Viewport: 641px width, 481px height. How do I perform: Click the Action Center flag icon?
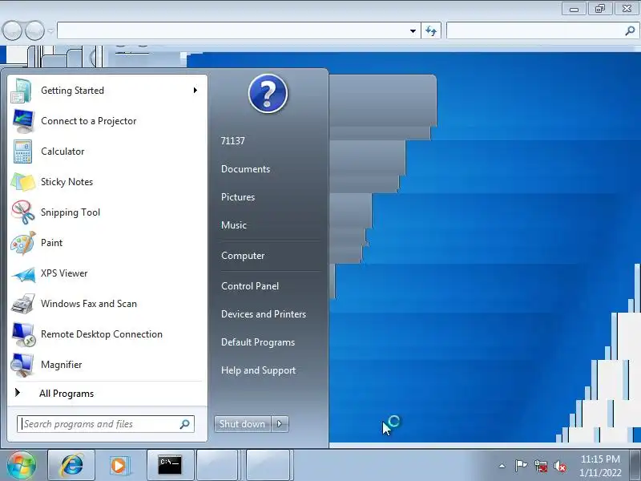click(520, 466)
